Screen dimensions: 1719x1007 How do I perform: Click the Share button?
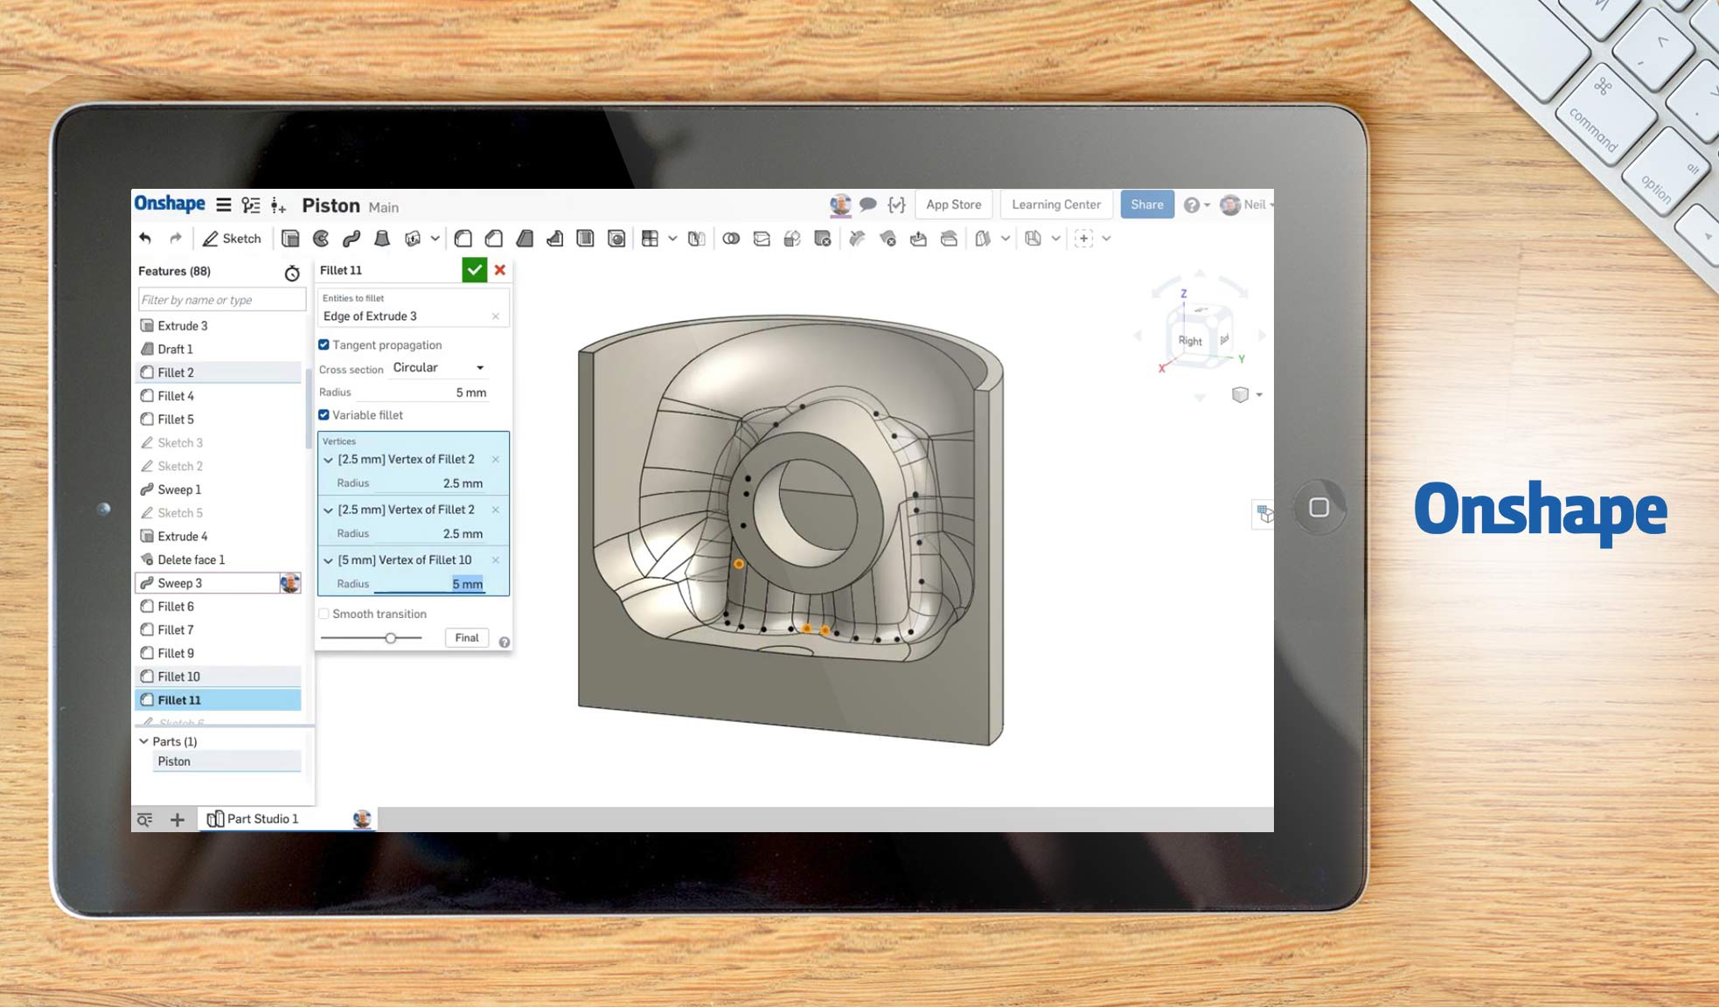coord(1146,204)
